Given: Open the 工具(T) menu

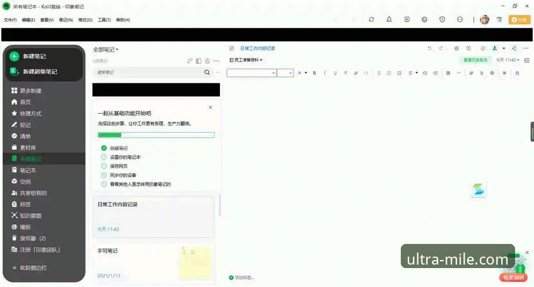Looking at the screenshot, I should [x=104, y=20].
